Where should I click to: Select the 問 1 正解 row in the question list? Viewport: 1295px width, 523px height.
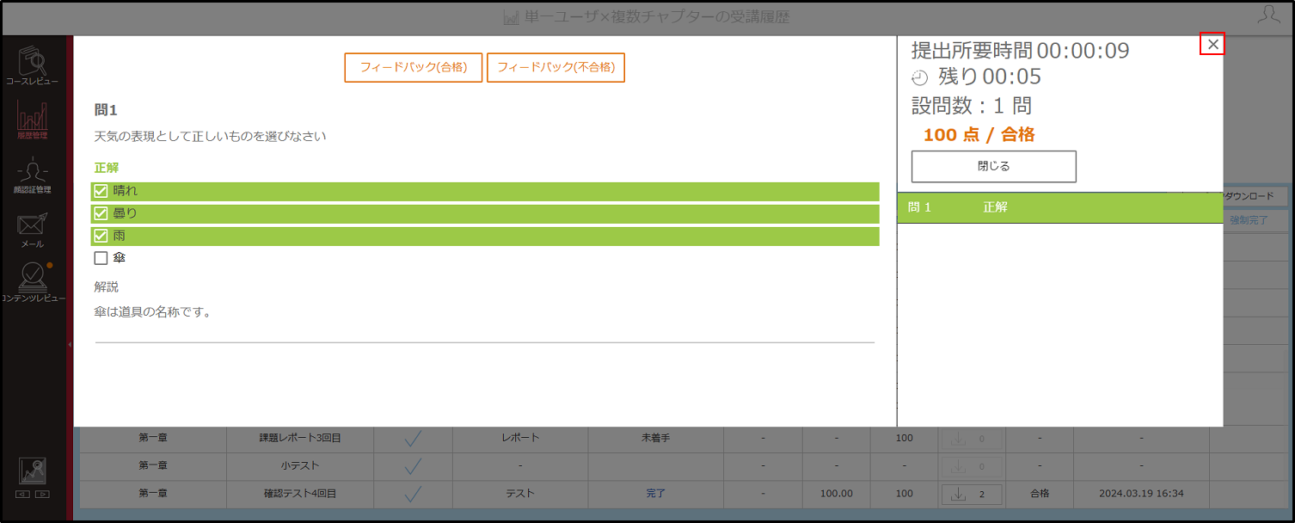point(1059,207)
